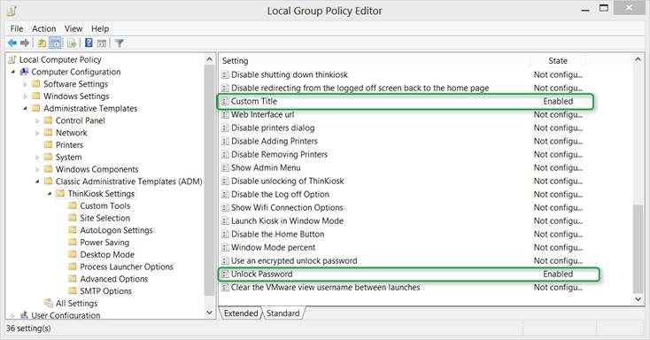Click the settings list scrollbar down arrow
The width and height of the screenshot is (650, 340).
point(638,299)
